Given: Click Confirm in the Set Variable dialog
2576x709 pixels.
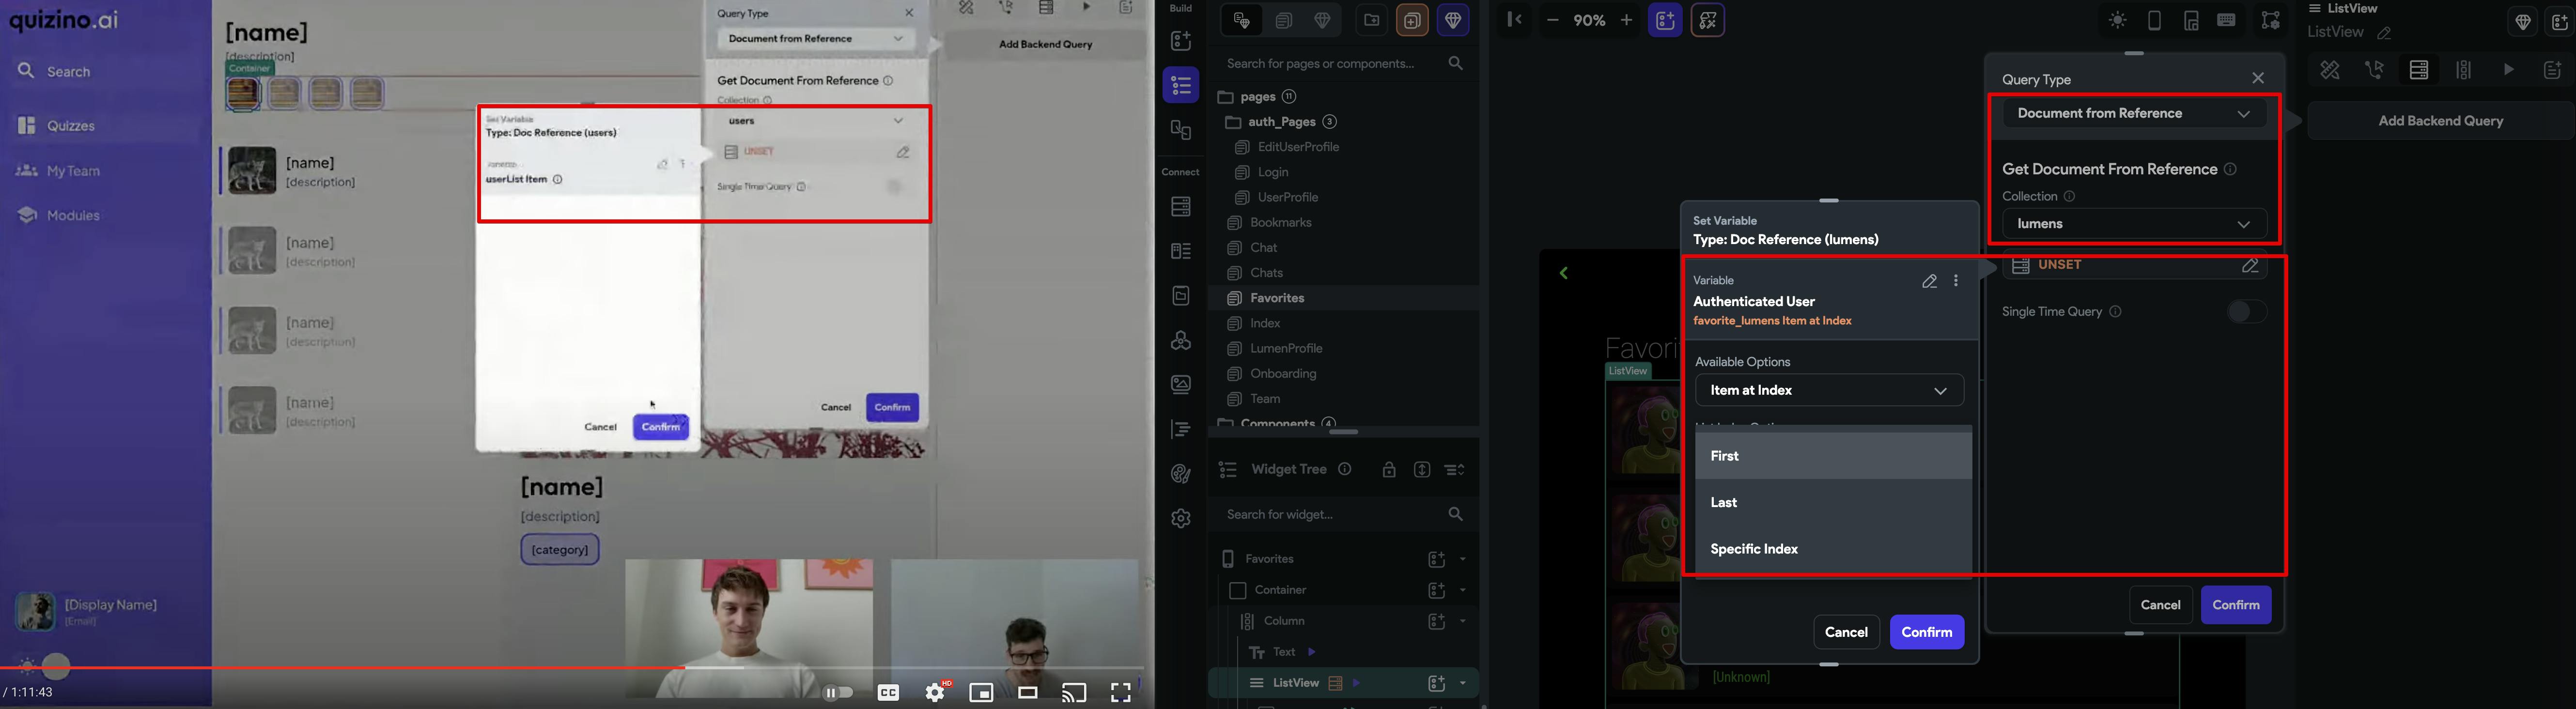Looking at the screenshot, I should tap(1927, 632).
